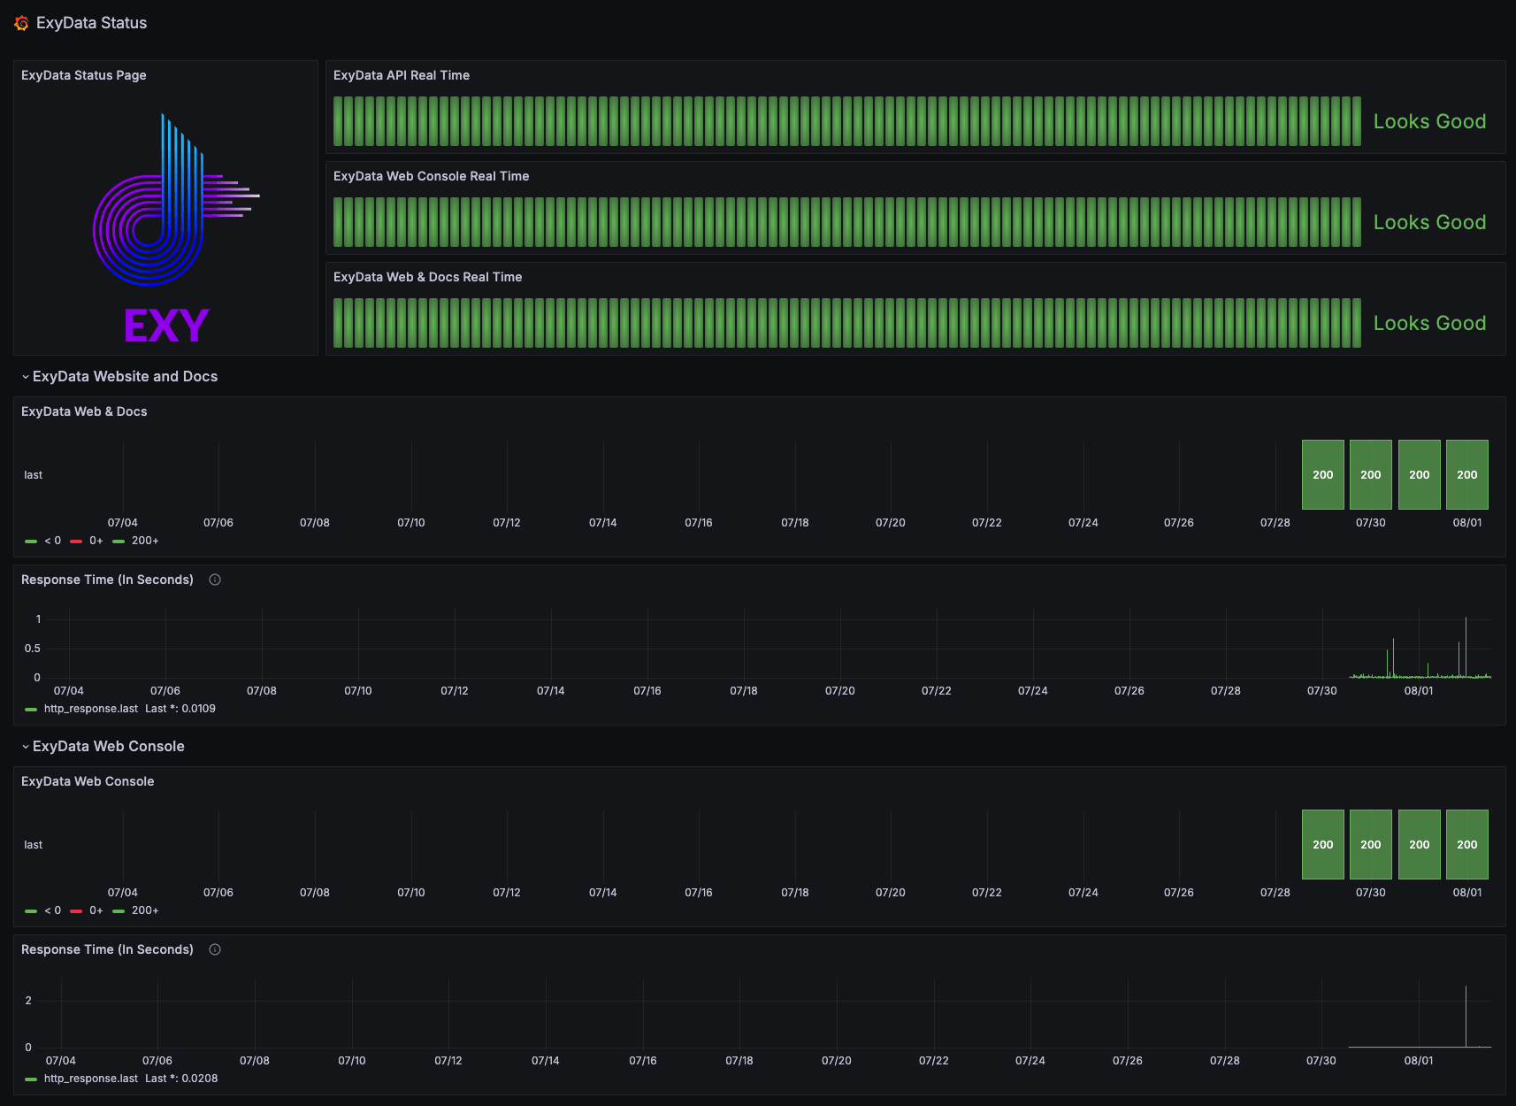
Task: Click Looks Good in Web & Docs Real Time
Action: point(1429,323)
